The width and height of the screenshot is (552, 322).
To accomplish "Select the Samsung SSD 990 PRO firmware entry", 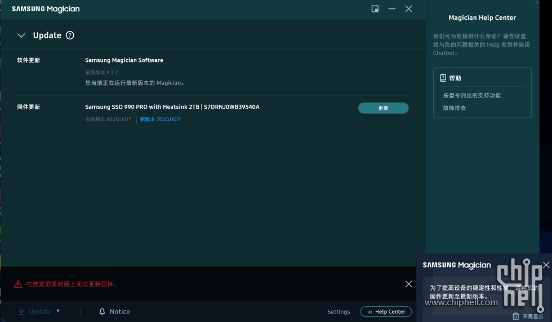I will click(x=172, y=107).
